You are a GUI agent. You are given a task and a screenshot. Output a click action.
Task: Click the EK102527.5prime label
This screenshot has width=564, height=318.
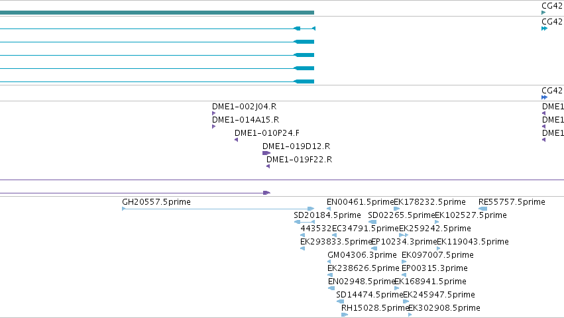click(471, 215)
